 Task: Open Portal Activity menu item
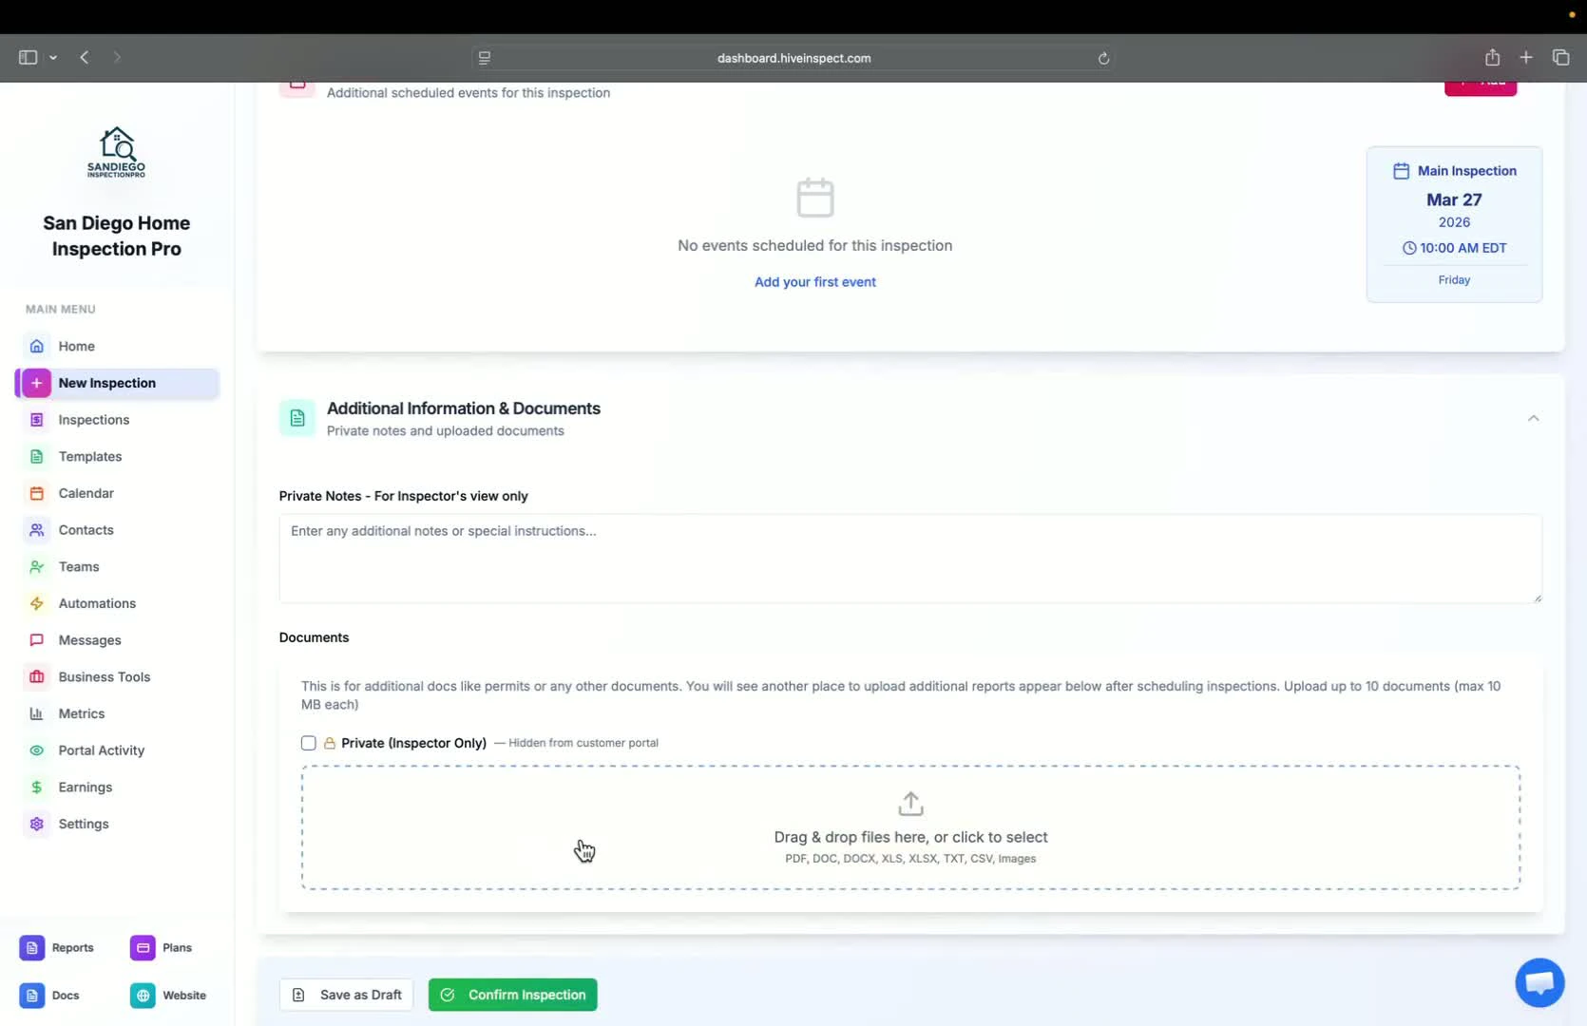pyautogui.click(x=117, y=750)
